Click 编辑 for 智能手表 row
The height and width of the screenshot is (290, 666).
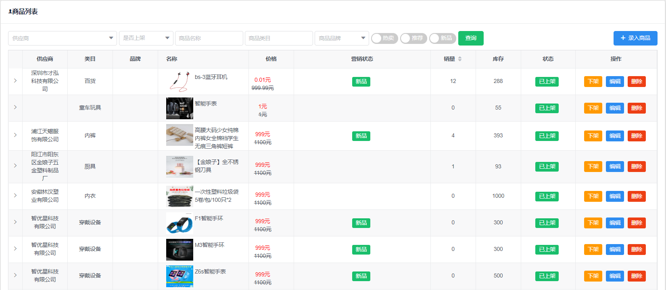615,108
